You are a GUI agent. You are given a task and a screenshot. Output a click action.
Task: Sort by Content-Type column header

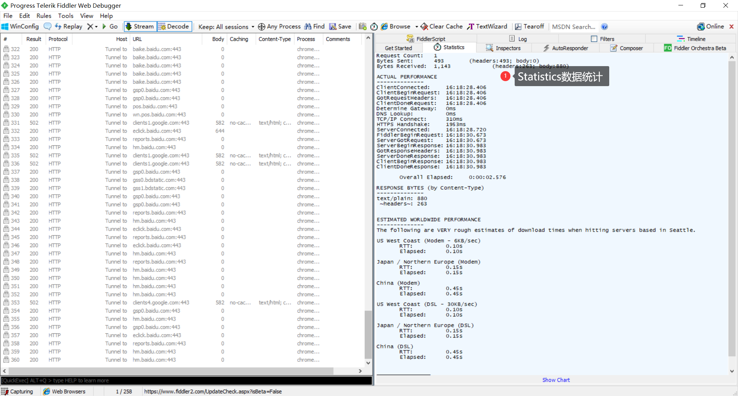[274, 39]
